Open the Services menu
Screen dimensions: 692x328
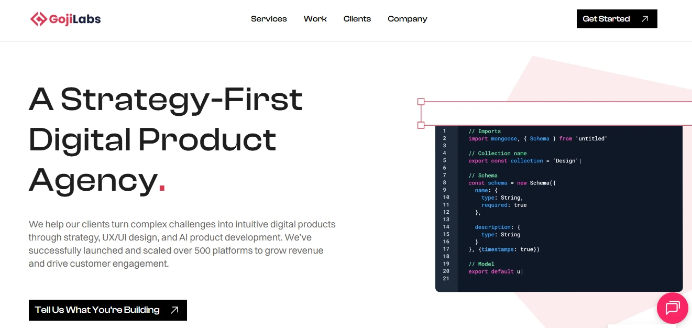point(269,19)
